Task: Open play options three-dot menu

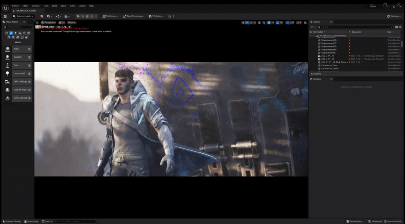Action: pos(96,16)
